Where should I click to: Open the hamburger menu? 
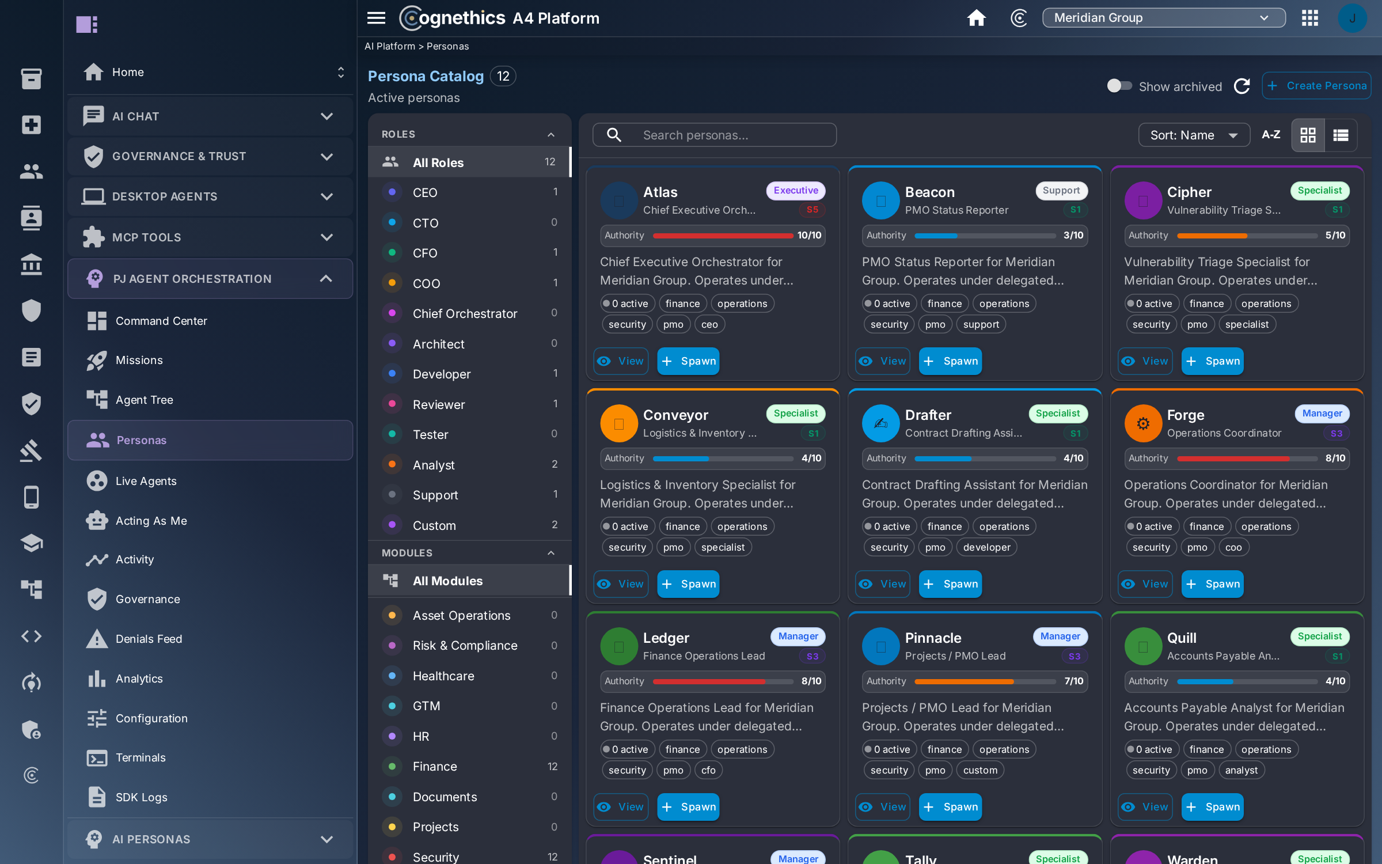[376, 18]
